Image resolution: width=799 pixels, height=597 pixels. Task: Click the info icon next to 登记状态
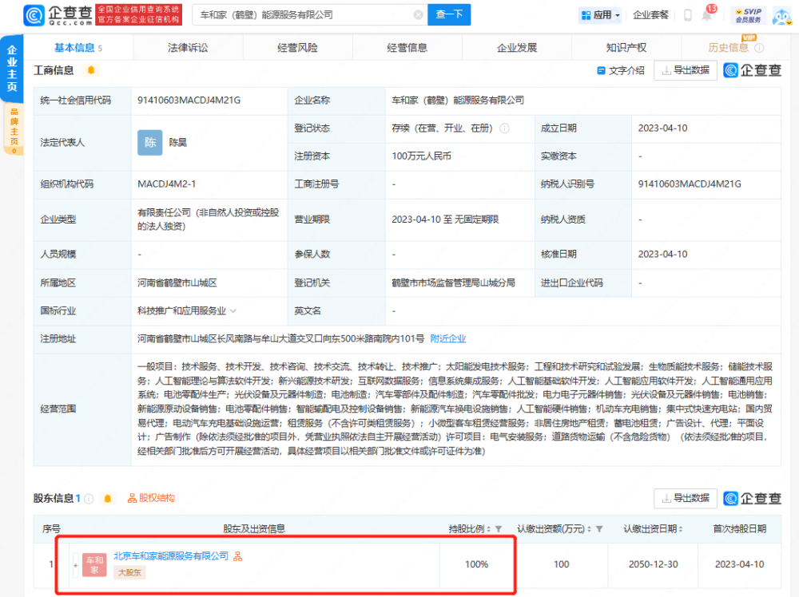pos(504,128)
